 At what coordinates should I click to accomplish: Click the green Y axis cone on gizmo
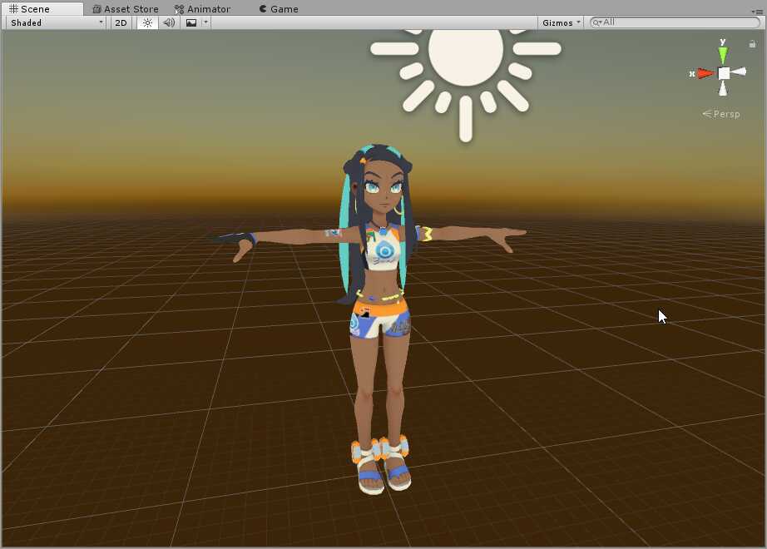(723, 55)
